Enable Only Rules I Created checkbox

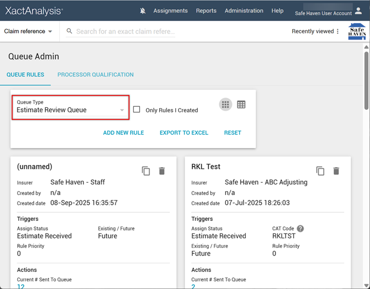coord(137,109)
